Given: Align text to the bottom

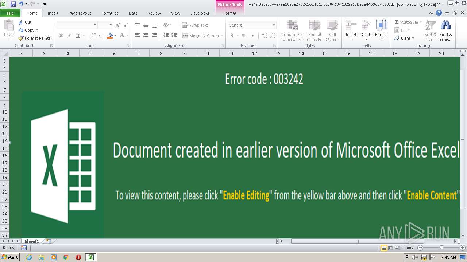Looking at the screenshot, I should 154,25.
